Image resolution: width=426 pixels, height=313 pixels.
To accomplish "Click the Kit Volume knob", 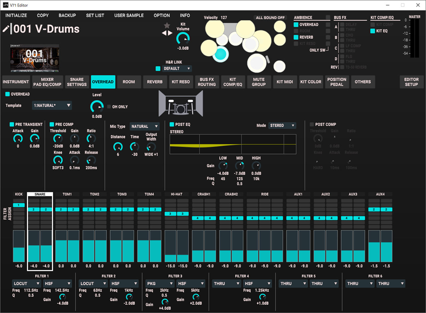I will pyautogui.click(x=183, y=38).
